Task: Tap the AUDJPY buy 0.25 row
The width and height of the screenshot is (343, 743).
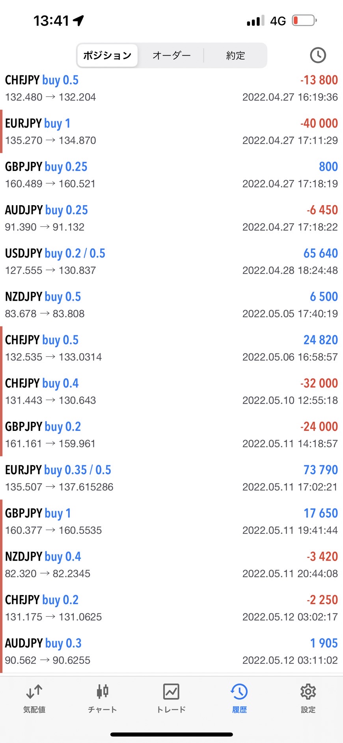Action: tap(171, 218)
